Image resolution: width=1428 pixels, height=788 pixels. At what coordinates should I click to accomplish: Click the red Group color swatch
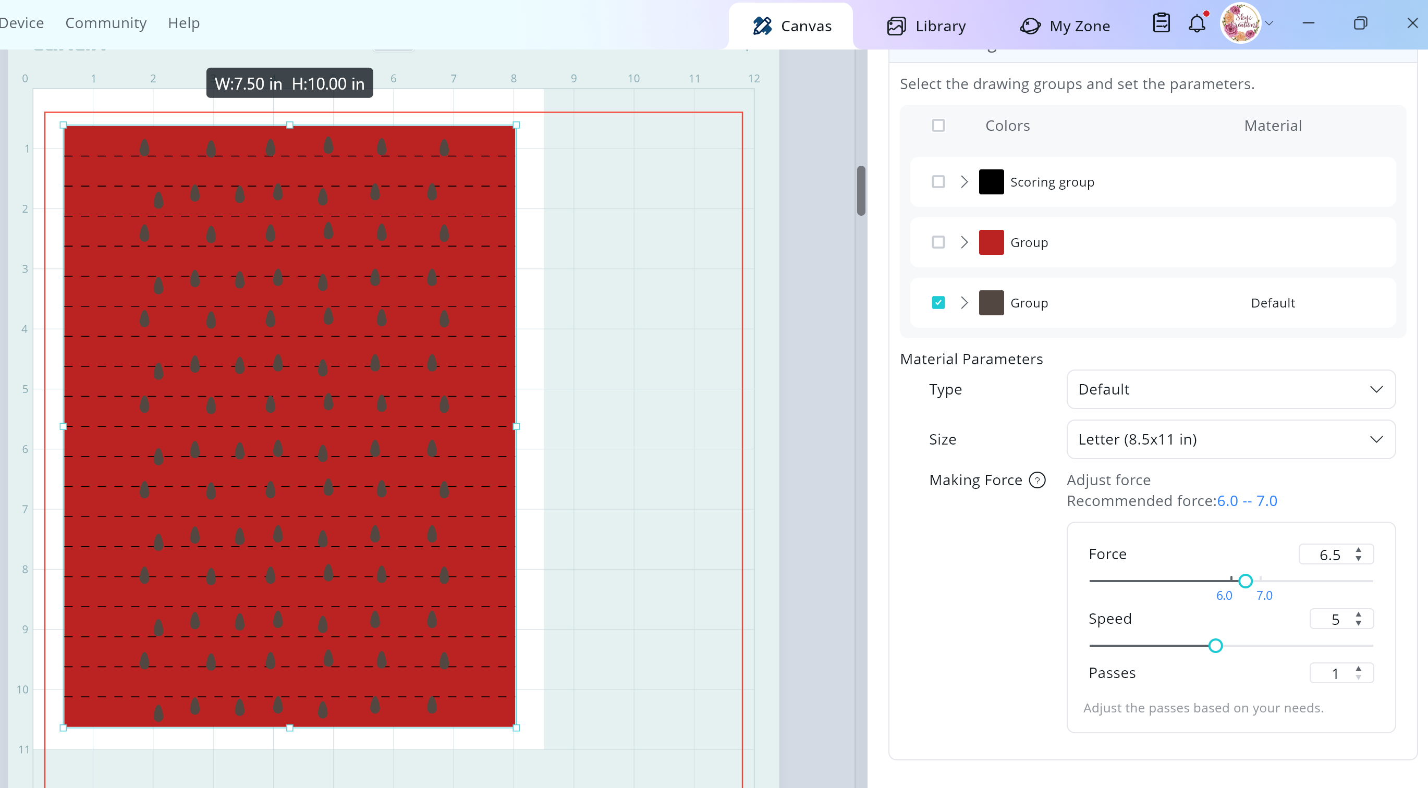[991, 242]
